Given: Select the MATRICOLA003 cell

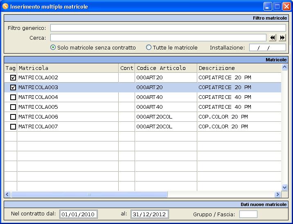Looking at the screenshot, I should (68, 87).
